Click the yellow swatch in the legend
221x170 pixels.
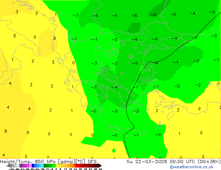click(x=57, y=166)
